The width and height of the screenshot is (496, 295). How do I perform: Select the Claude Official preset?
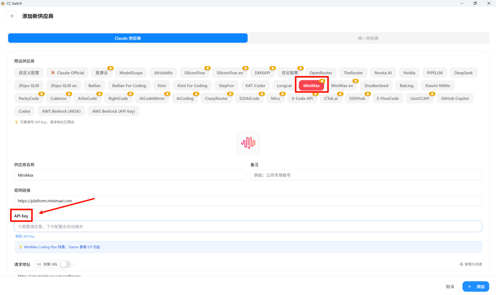pos(67,73)
